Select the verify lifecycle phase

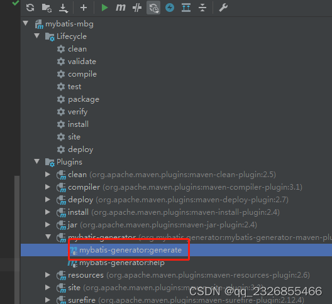[78, 112]
